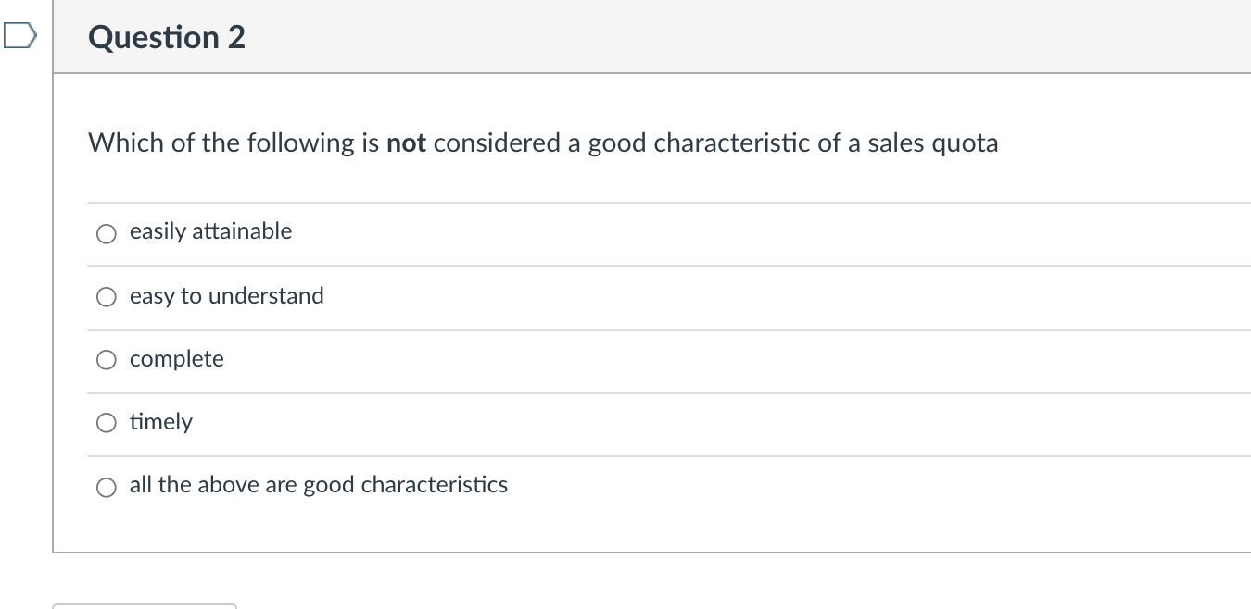Screen dimensions: 1251x609
Task: Click the partially visible button below the question
Action: 145,606
